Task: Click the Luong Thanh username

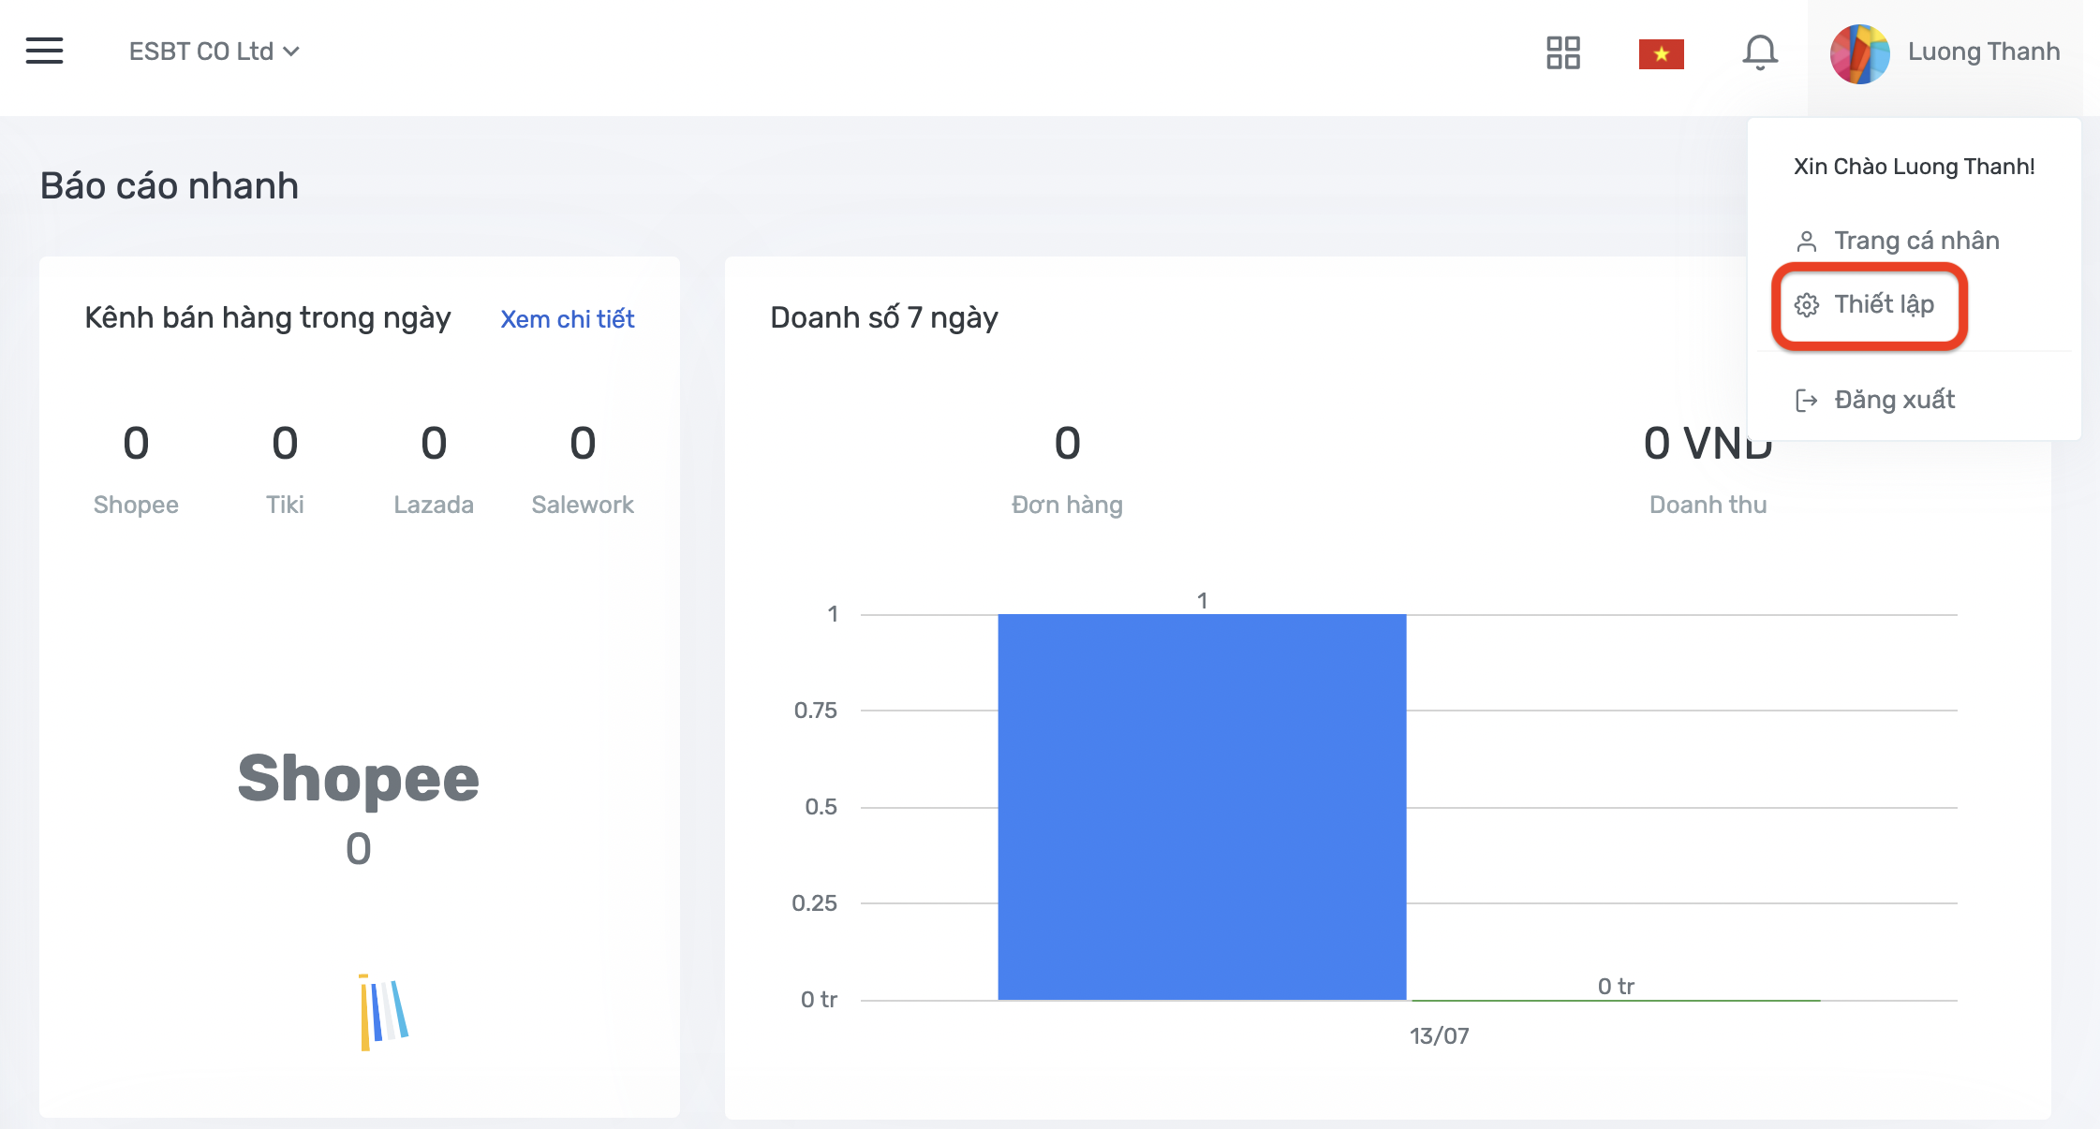Action: pos(1984,51)
